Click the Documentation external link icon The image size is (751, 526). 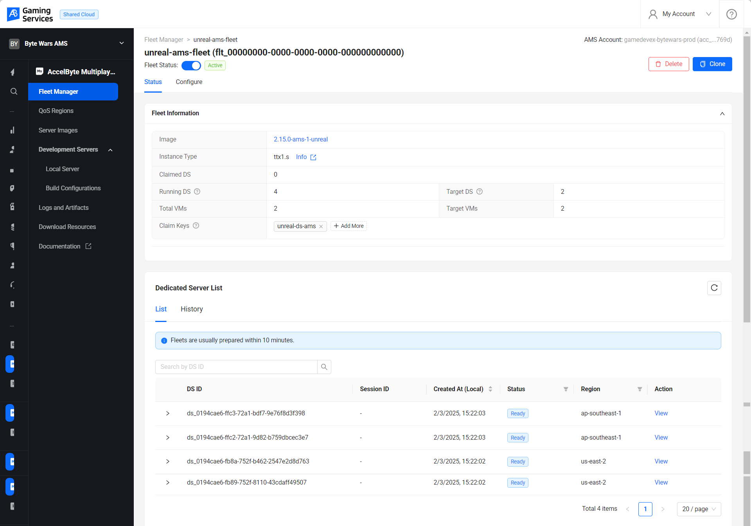[x=88, y=246]
